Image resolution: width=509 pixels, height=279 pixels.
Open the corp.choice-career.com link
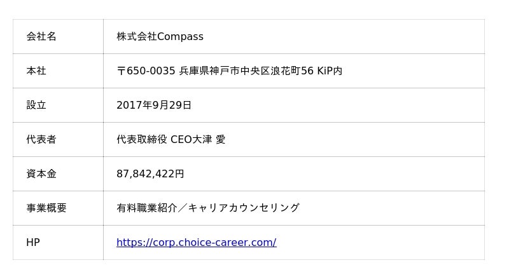click(196, 242)
